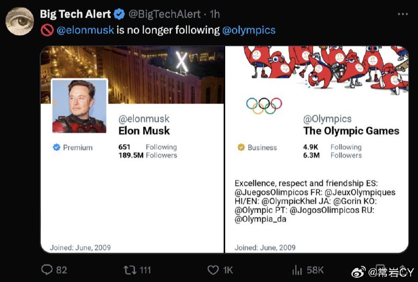Open the @BigTechAlert handle link
The image size is (418, 282).
pos(165,14)
